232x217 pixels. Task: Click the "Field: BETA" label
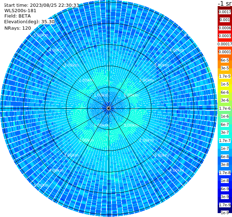click(18, 16)
